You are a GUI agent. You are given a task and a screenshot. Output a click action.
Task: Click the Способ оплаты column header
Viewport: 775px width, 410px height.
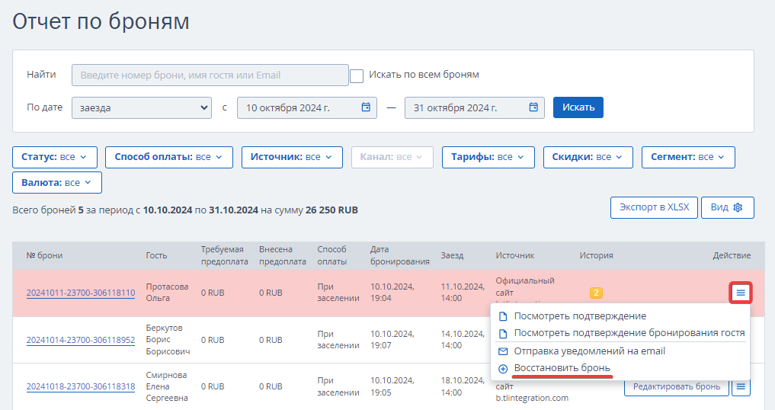pyautogui.click(x=331, y=255)
